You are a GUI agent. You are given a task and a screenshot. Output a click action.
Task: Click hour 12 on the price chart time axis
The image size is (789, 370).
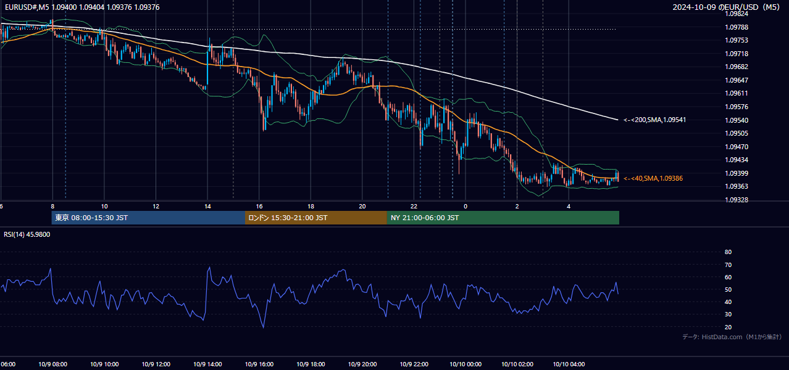click(156, 206)
